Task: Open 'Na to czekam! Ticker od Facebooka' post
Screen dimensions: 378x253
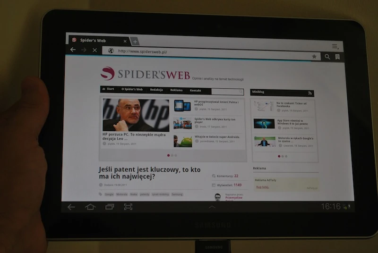Action: [292, 105]
